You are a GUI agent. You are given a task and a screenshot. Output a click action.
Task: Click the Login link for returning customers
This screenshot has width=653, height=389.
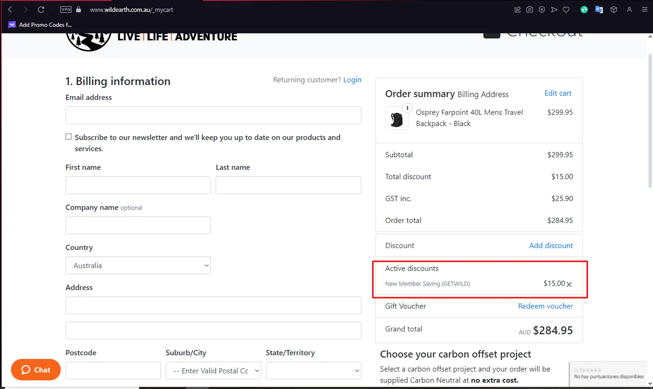(352, 80)
